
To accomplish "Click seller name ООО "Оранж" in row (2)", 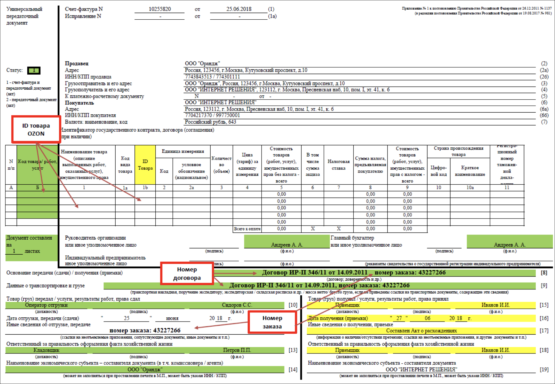I will tap(202, 64).
